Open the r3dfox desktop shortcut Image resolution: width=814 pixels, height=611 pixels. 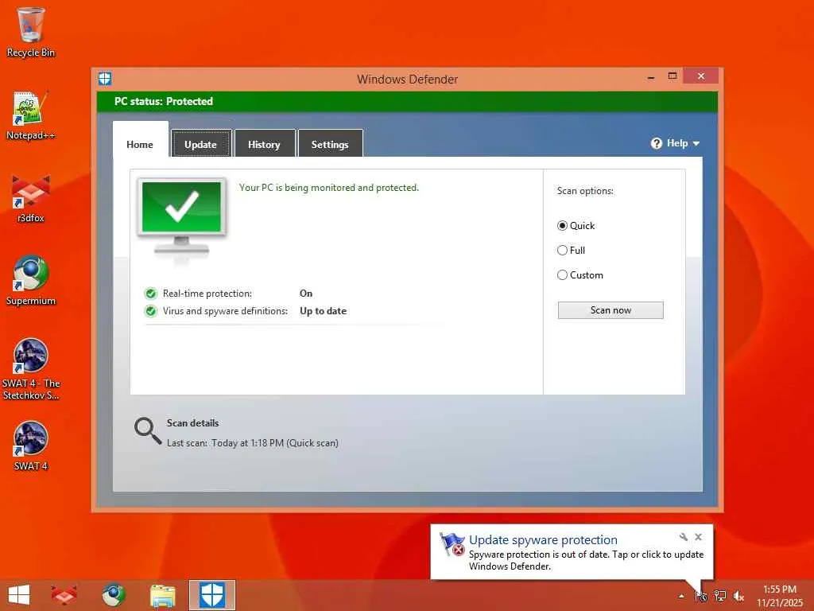pyautogui.click(x=31, y=198)
